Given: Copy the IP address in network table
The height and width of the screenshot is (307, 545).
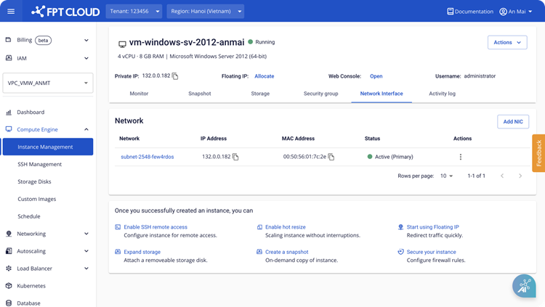Looking at the screenshot, I should tap(235, 157).
